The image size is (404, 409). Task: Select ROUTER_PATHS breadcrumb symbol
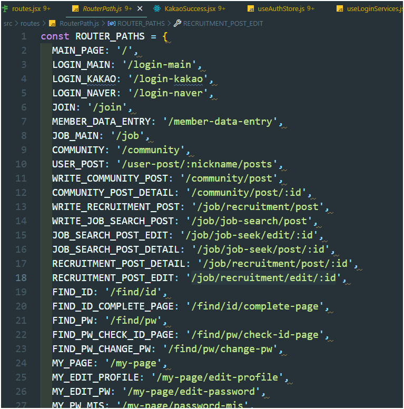point(141,24)
